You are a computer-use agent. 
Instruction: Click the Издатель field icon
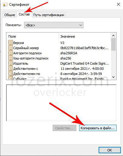(x=10, y=63)
